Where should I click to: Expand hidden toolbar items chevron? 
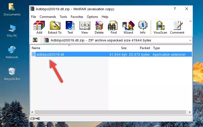click(190, 21)
